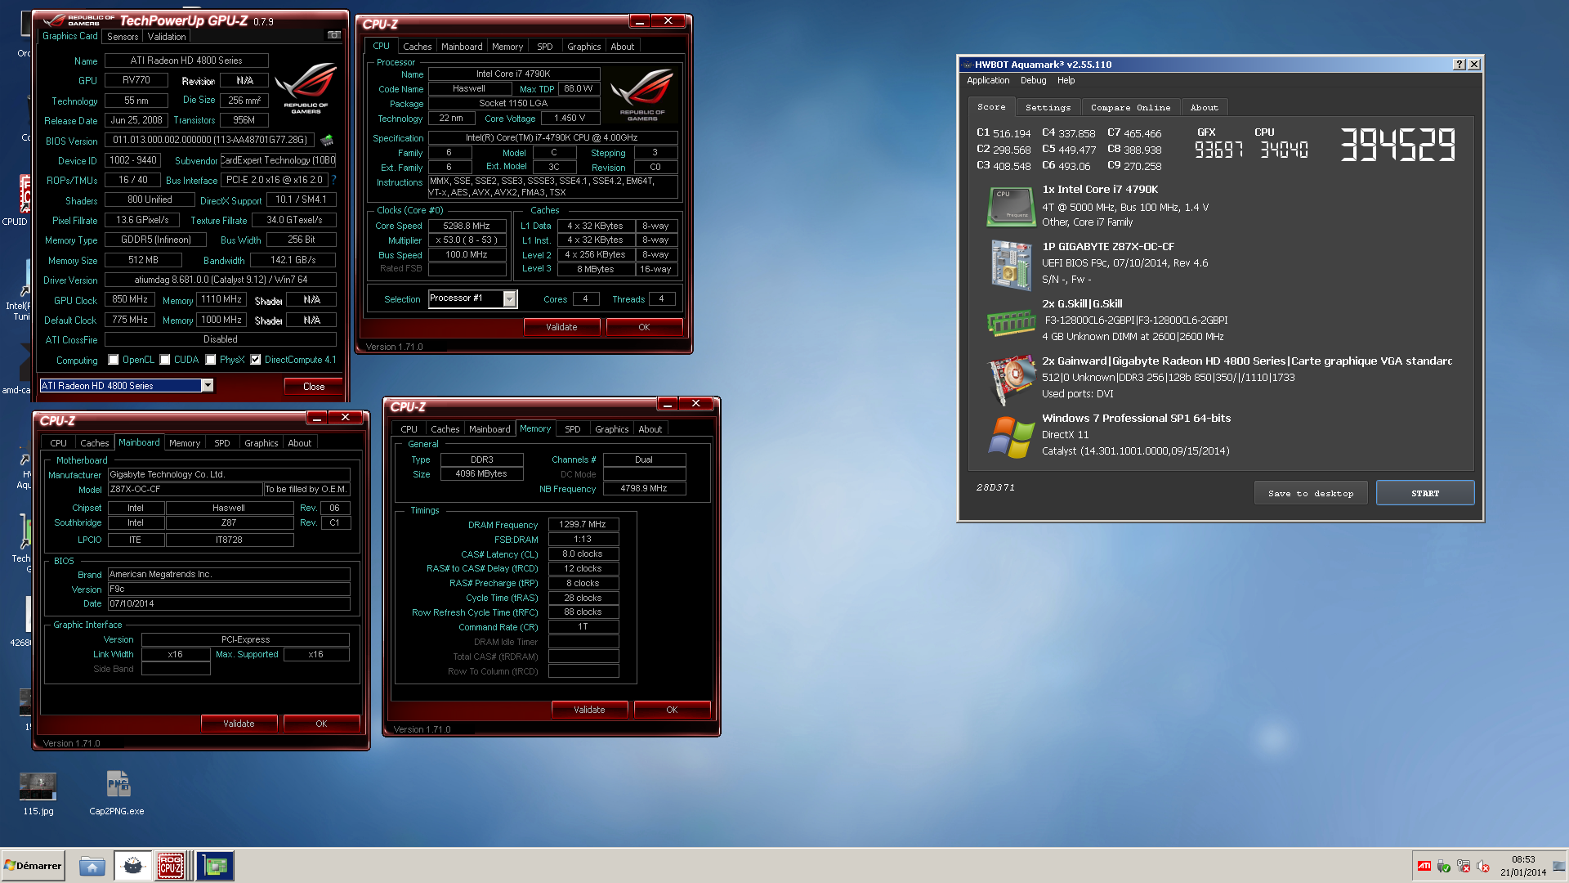
Task: Open the About tab in the Memory CPU-Z window
Action: click(650, 429)
